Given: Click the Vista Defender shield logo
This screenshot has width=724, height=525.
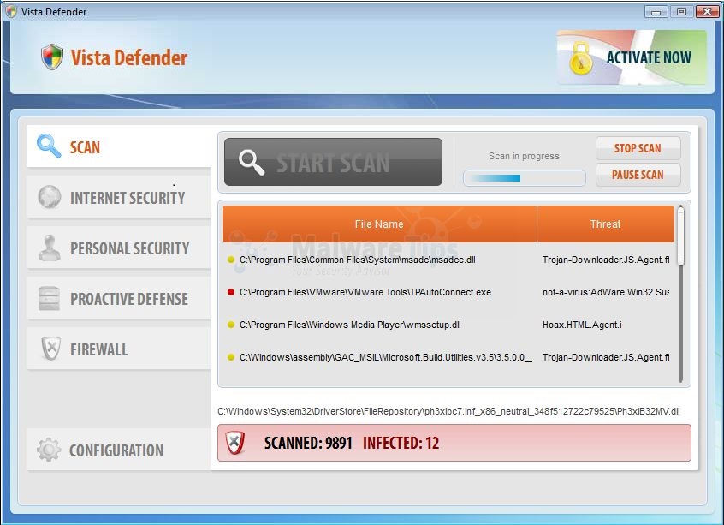Looking at the screenshot, I should click(x=51, y=57).
